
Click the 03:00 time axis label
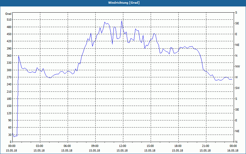[40, 146]
